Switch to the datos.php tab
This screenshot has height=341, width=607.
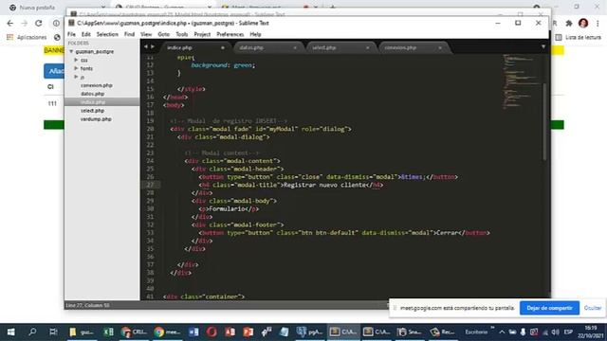251,47
